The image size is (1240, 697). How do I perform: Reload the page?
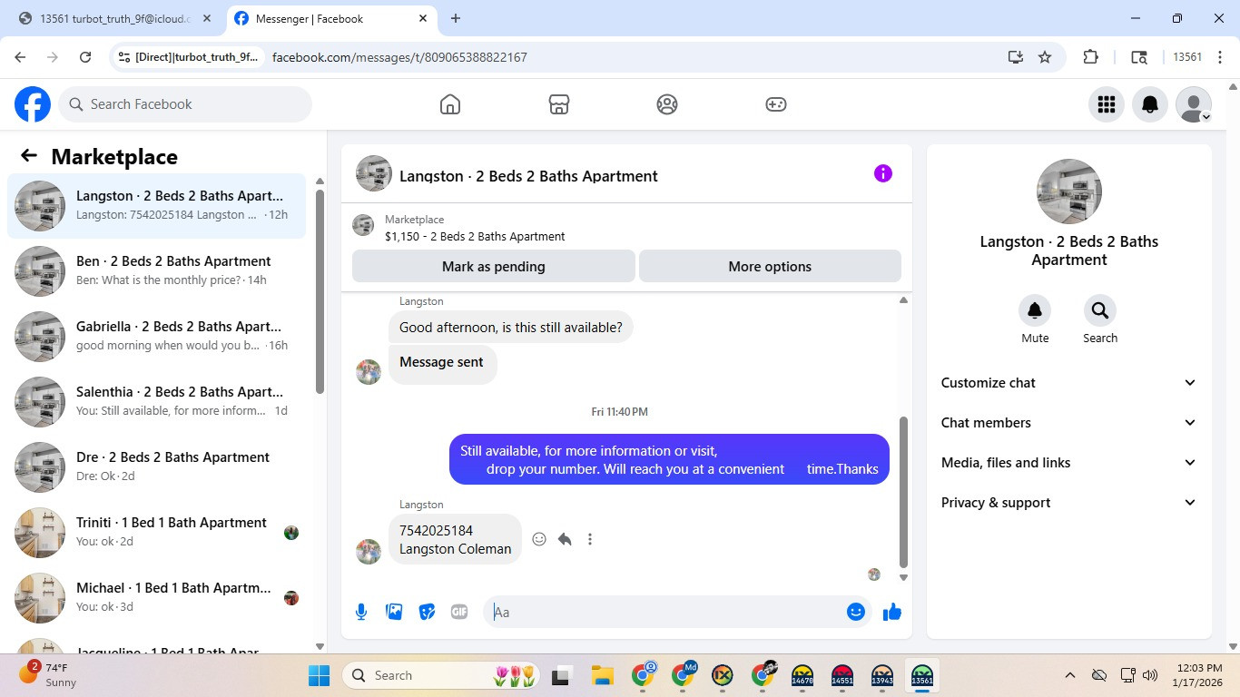pos(85,57)
